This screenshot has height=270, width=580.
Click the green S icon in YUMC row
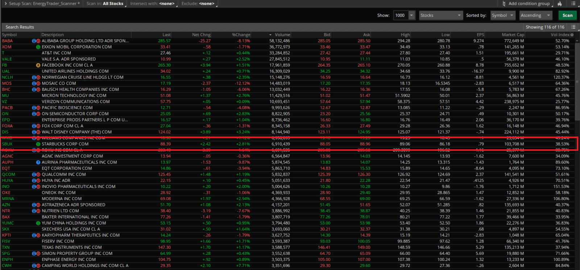38,223
